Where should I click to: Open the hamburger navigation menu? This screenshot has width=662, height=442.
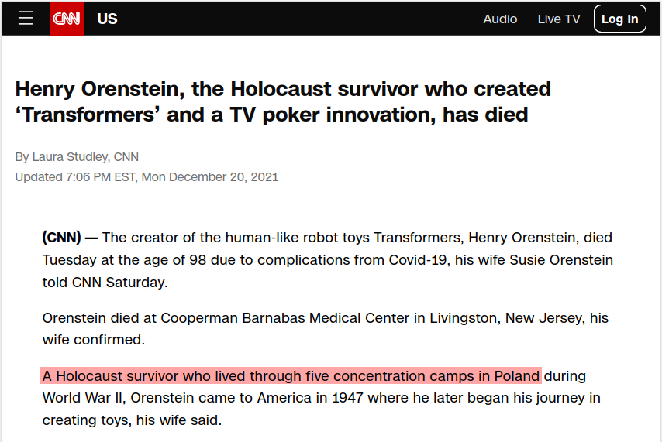pyautogui.click(x=26, y=18)
